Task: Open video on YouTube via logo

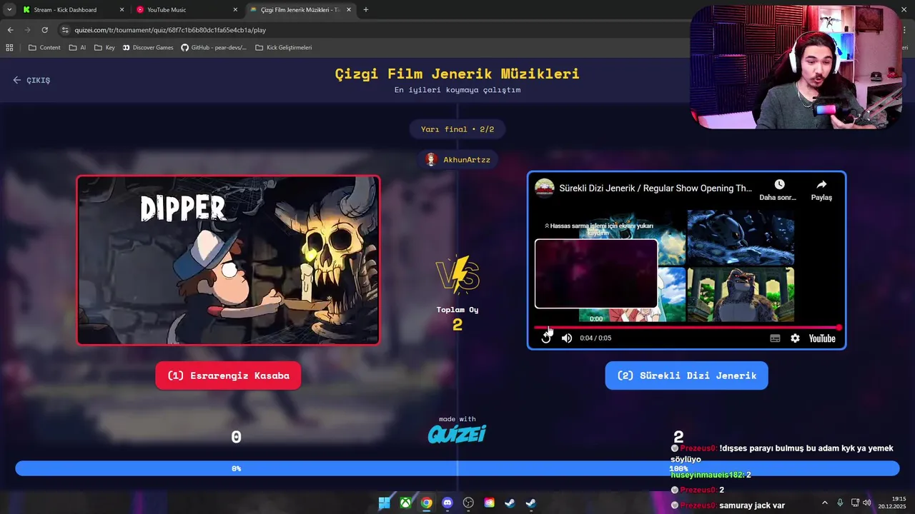Action: pyautogui.click(x=822, y=338)
